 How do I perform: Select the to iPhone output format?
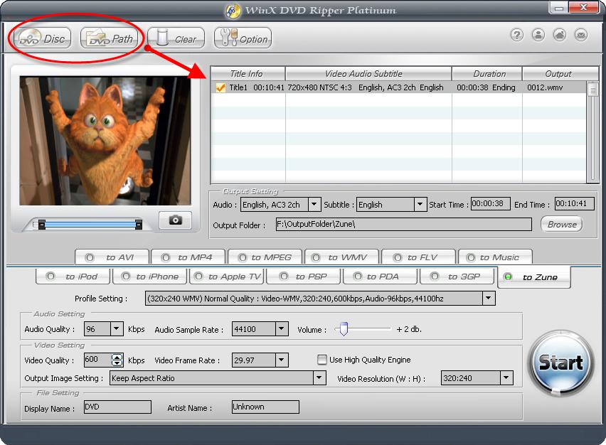pyautogui.click(x=149, y=277)
